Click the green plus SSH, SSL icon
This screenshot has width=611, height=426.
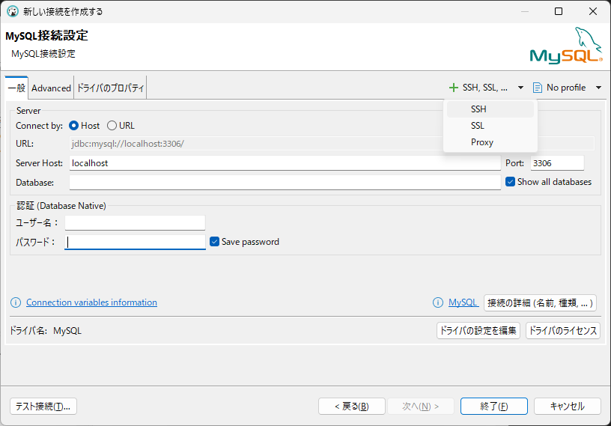[453, 88]
